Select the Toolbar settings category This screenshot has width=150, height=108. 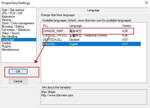pos(6,43)
